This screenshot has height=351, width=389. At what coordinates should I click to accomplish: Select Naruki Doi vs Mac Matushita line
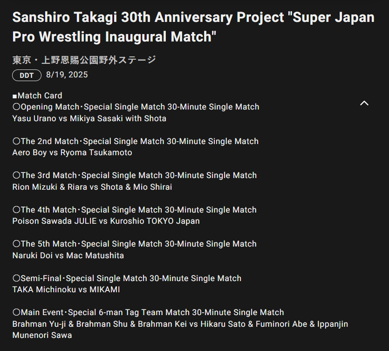[x=68, y=255]
